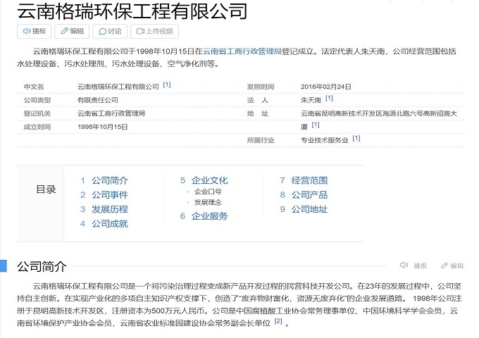Click reference [1] next to 专业技术服务业
Screen dimensions: 479x338
356,138
